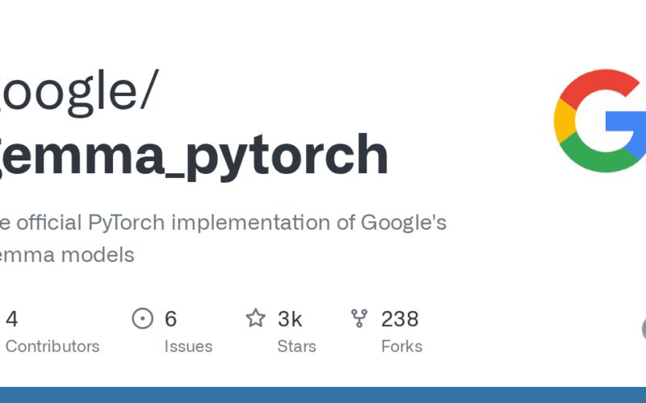Click the 238 forks count
Viewport: 646px width, 403px height.
400,319
